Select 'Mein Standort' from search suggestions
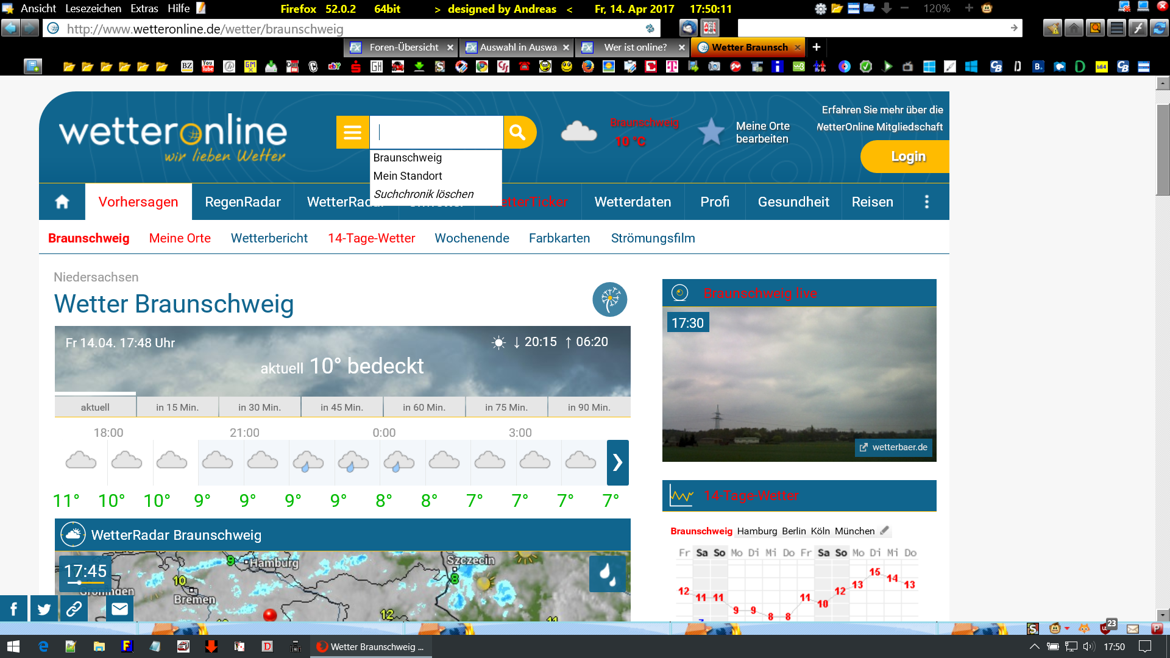Viewport: 1170px width, 658px height. tap(408, 176)
